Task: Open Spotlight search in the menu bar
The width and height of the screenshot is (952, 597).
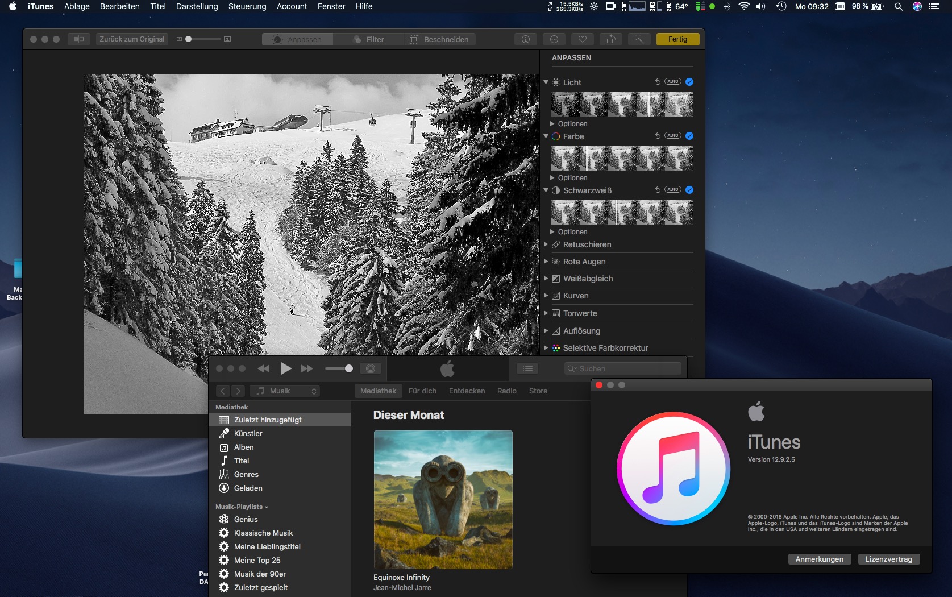Action: [898, 6]
